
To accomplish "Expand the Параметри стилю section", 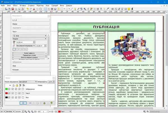I will point(29,55).
